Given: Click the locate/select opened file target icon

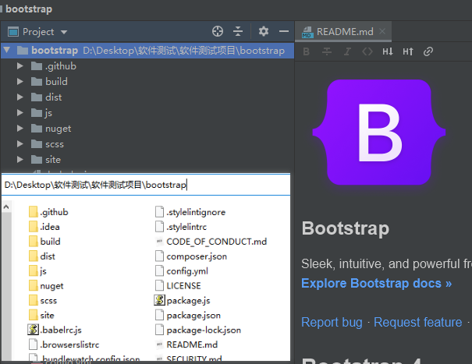Looking at the screenshot, I should pyautogui.click(x=218, y=31).
